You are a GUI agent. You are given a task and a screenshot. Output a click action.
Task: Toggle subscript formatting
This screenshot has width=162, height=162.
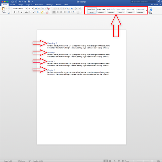coord(30,12)
